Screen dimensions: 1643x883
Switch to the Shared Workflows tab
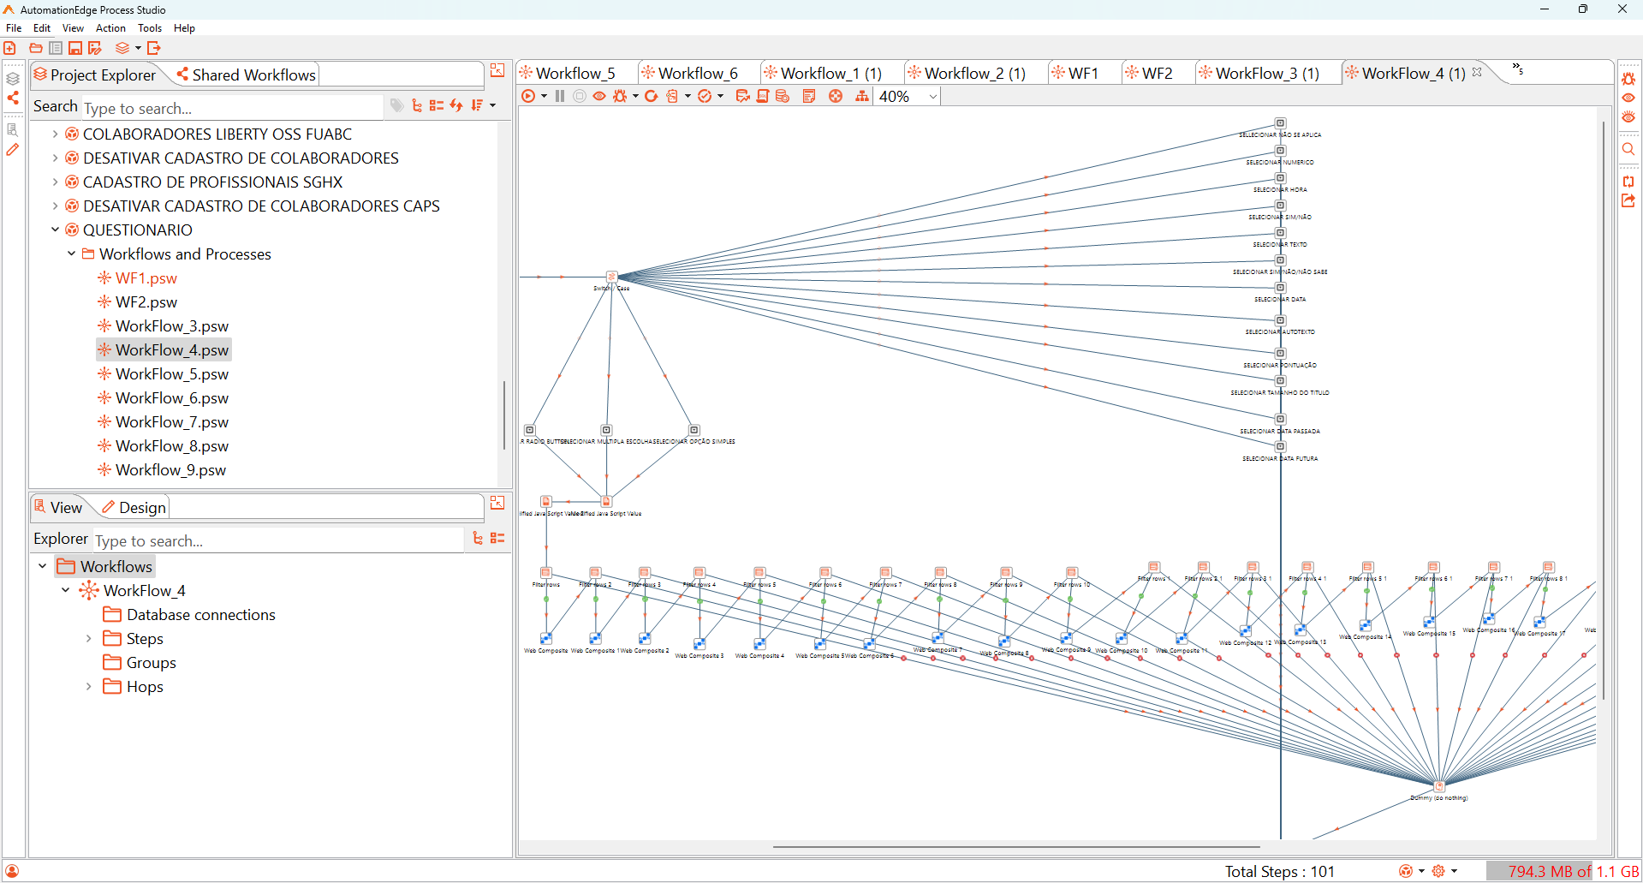click(246, 75)
